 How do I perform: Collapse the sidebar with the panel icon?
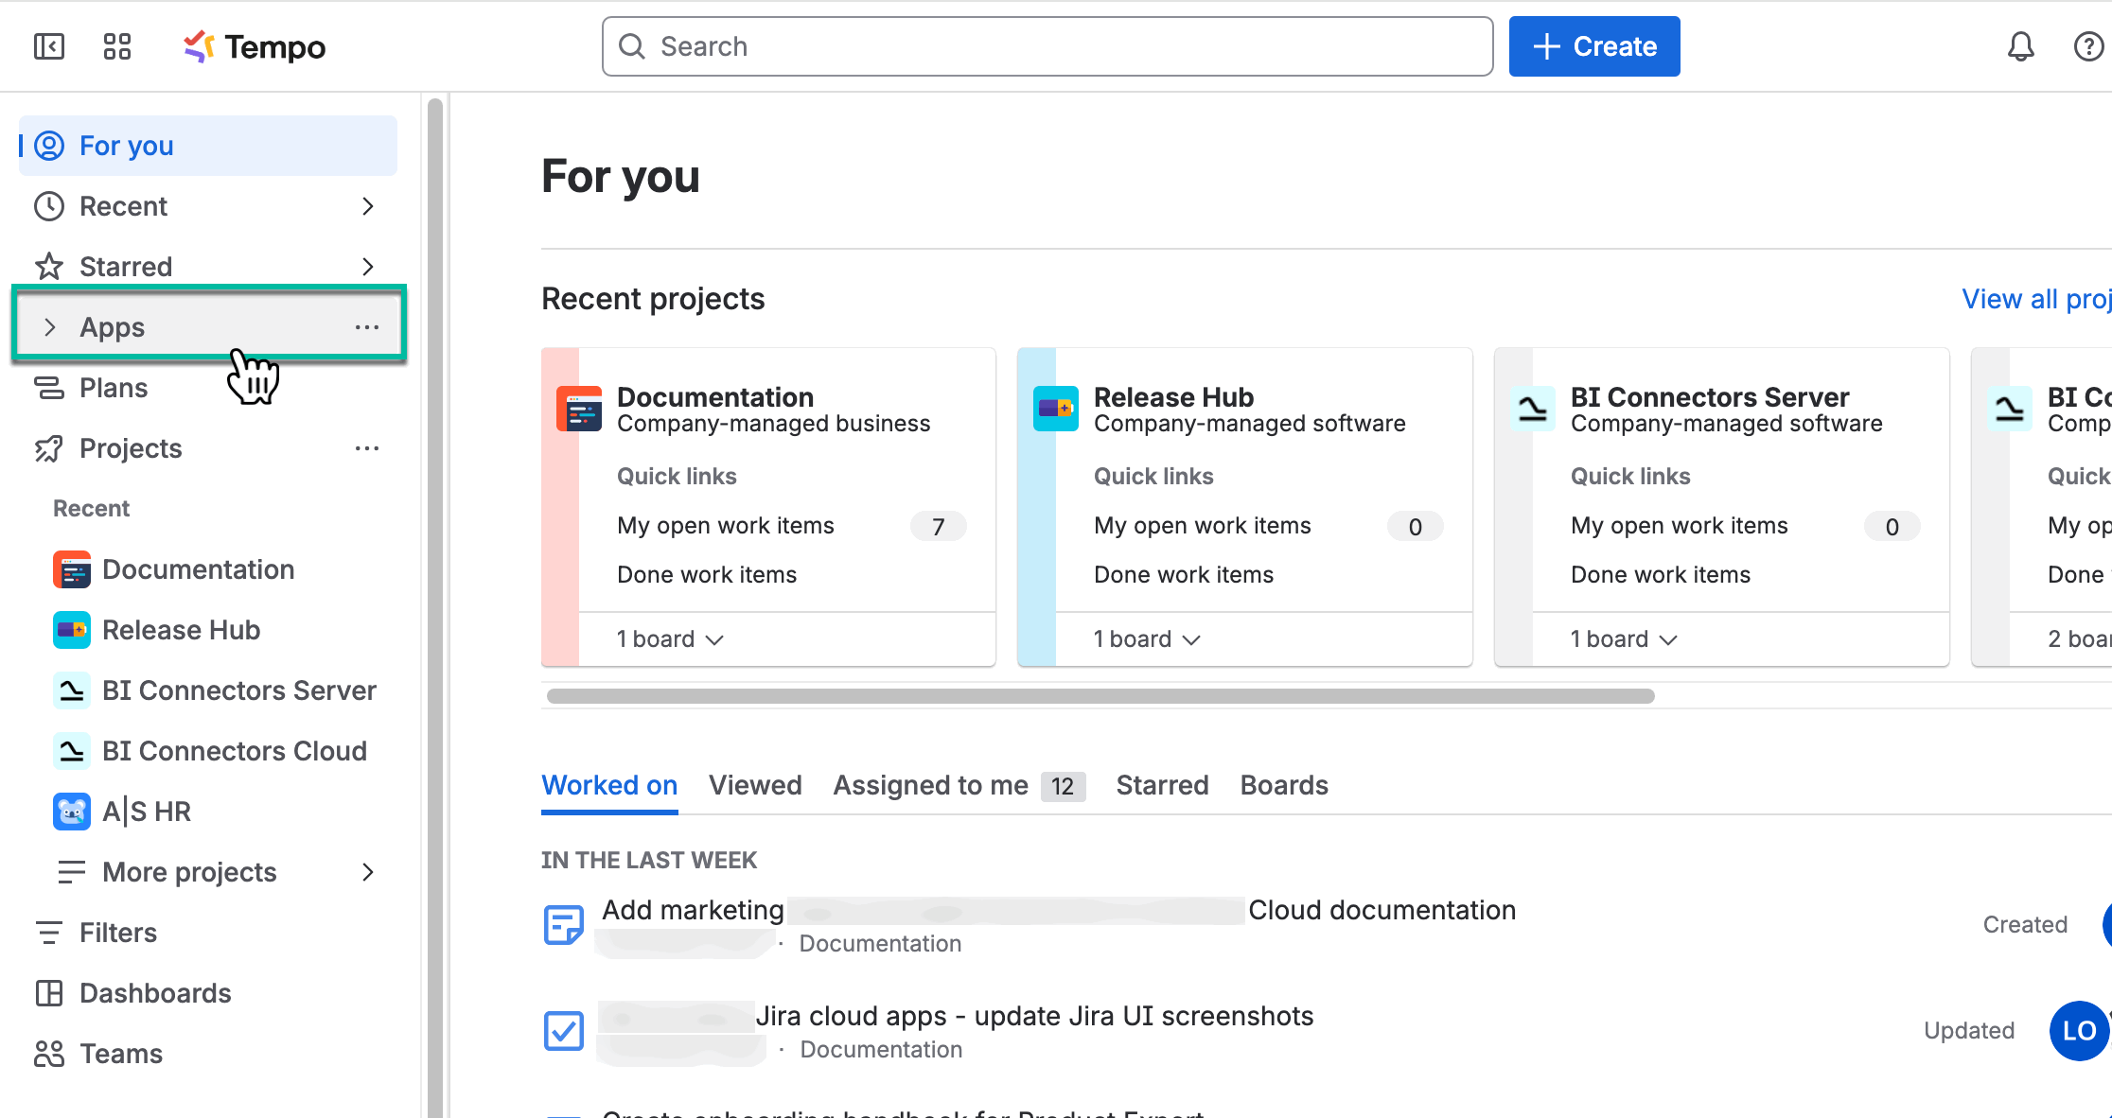click(x=49, y=46)
